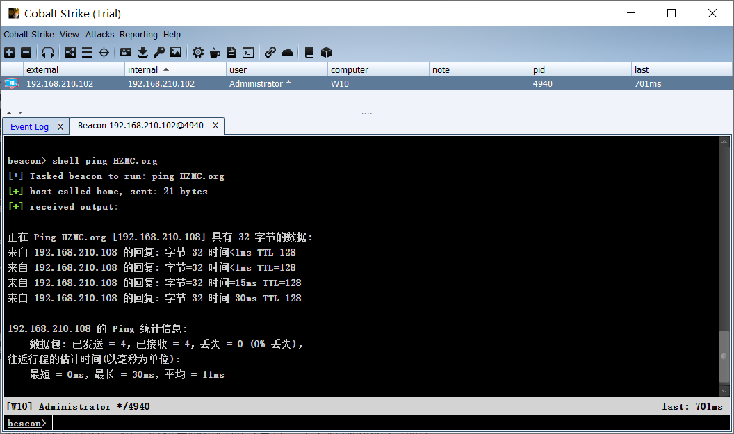
Task: Click the coffee cup Java applet icon
Action: pos(215,52)
